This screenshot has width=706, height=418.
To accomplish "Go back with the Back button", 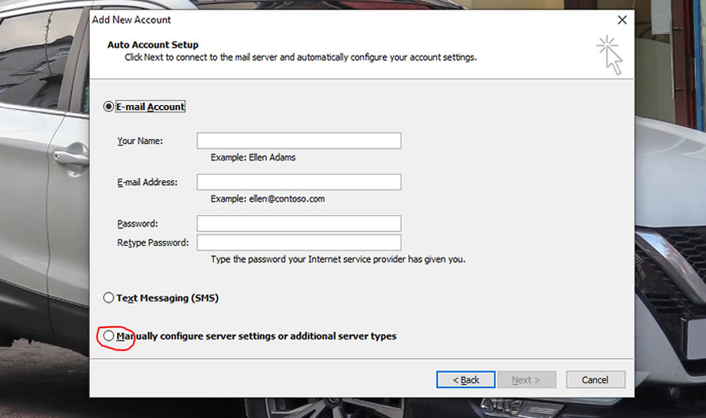I will [466, 380].
